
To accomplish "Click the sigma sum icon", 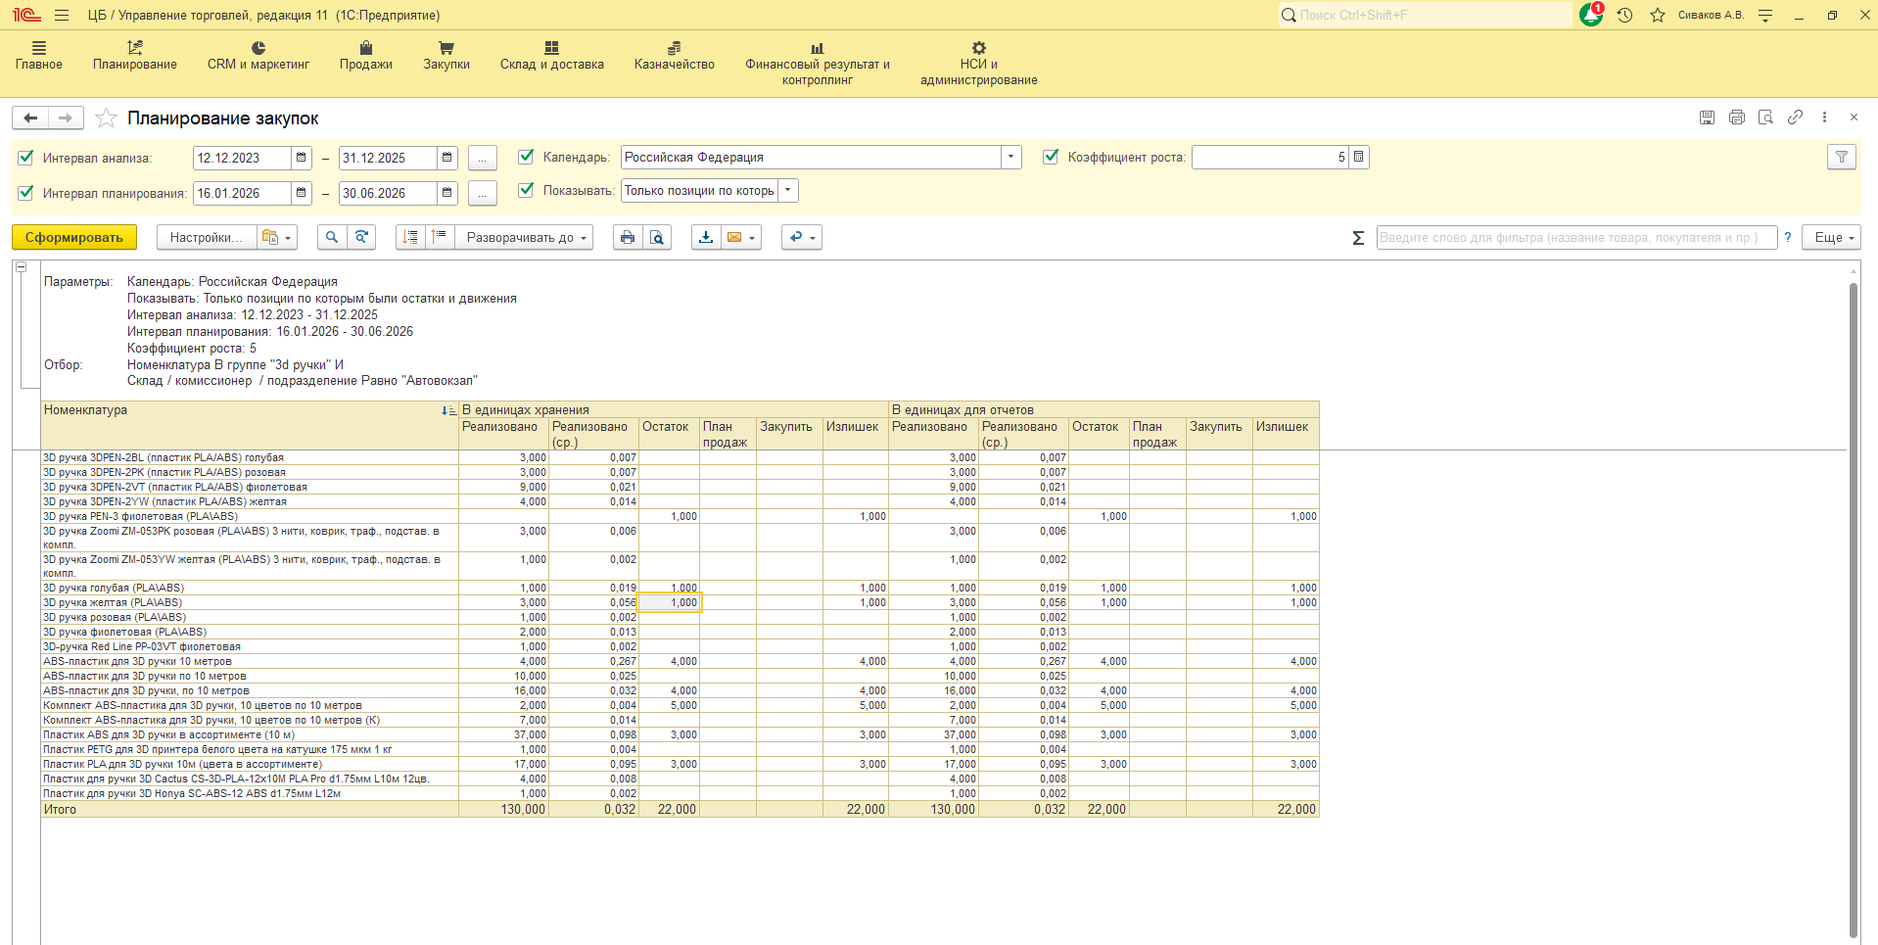I will 1358,238.
